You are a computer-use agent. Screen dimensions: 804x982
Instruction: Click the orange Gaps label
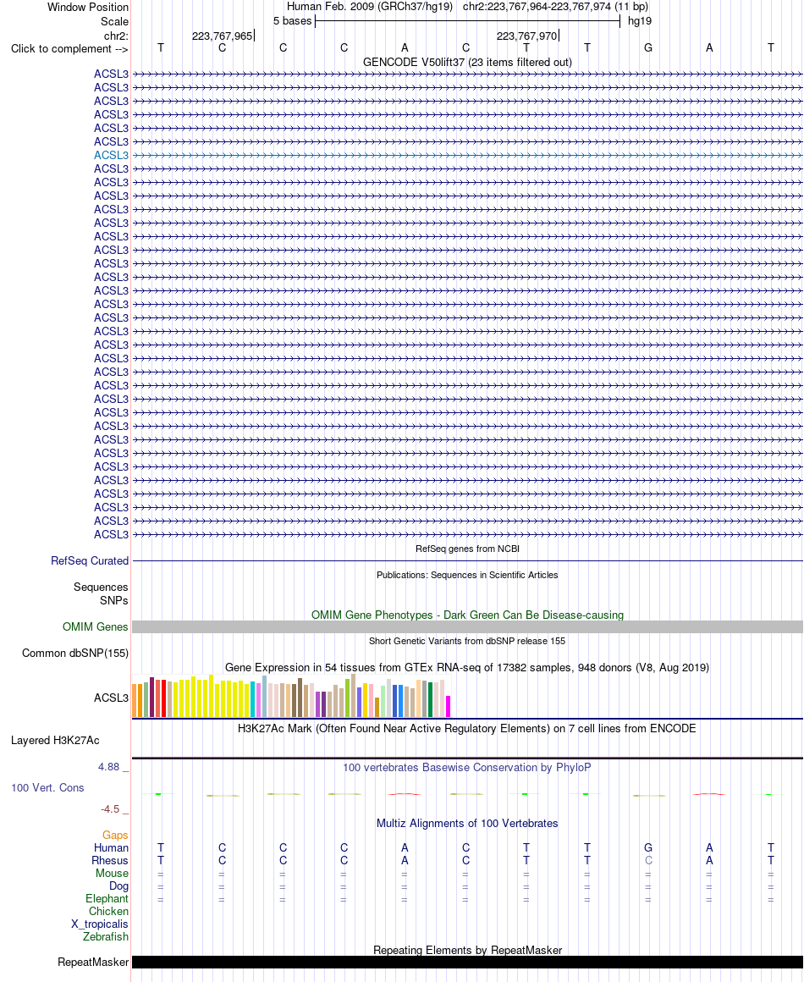[x=115, y=836]
